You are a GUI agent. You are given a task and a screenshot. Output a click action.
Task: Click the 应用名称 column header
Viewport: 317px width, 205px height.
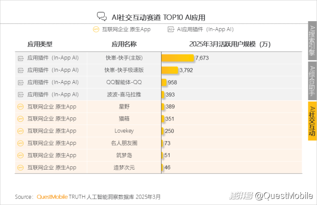[124, 44]
